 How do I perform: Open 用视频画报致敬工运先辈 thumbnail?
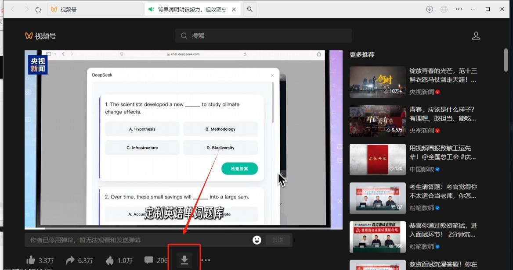click(x=378, y=160)
